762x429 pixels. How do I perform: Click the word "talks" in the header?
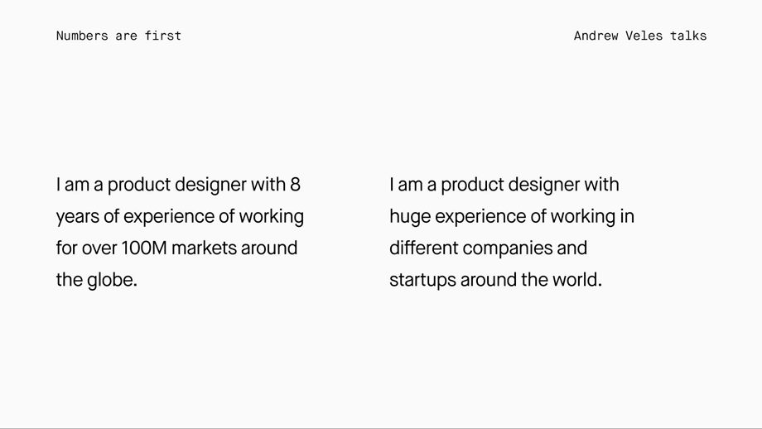click(x=688, y=36)
